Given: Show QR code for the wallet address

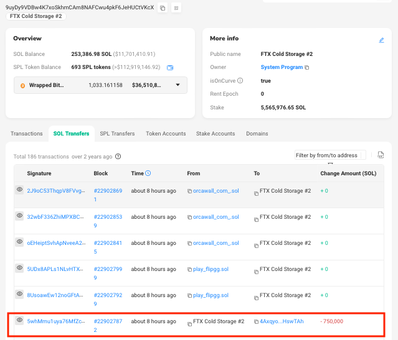Looking at the screenshot, I should [x=176, y=7].
